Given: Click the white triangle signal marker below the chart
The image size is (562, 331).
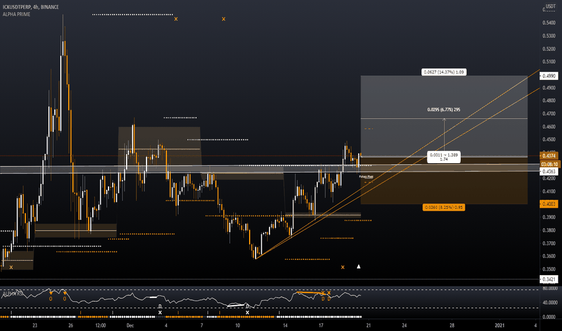Looking at the screenshot, I should pos(359,266).
